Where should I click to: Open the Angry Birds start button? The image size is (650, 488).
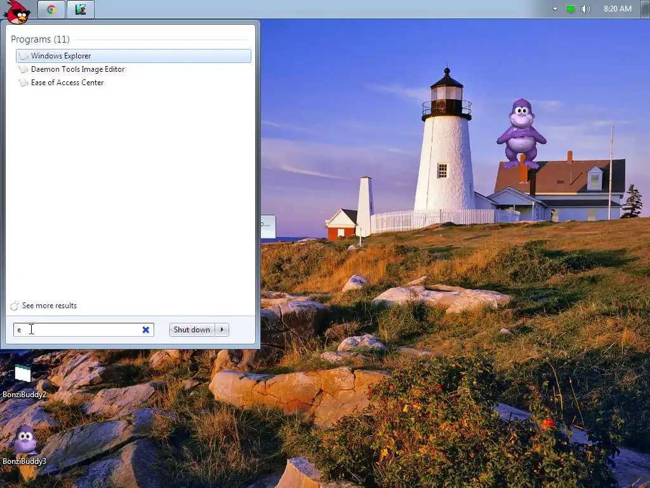[17, 12]
